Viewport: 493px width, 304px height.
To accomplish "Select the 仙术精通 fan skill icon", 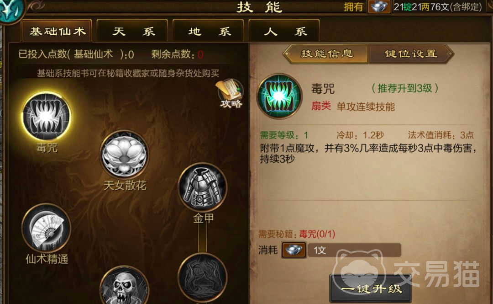I will (47, 228).
